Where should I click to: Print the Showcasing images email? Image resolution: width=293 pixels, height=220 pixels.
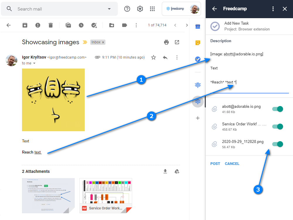(166, 42)
